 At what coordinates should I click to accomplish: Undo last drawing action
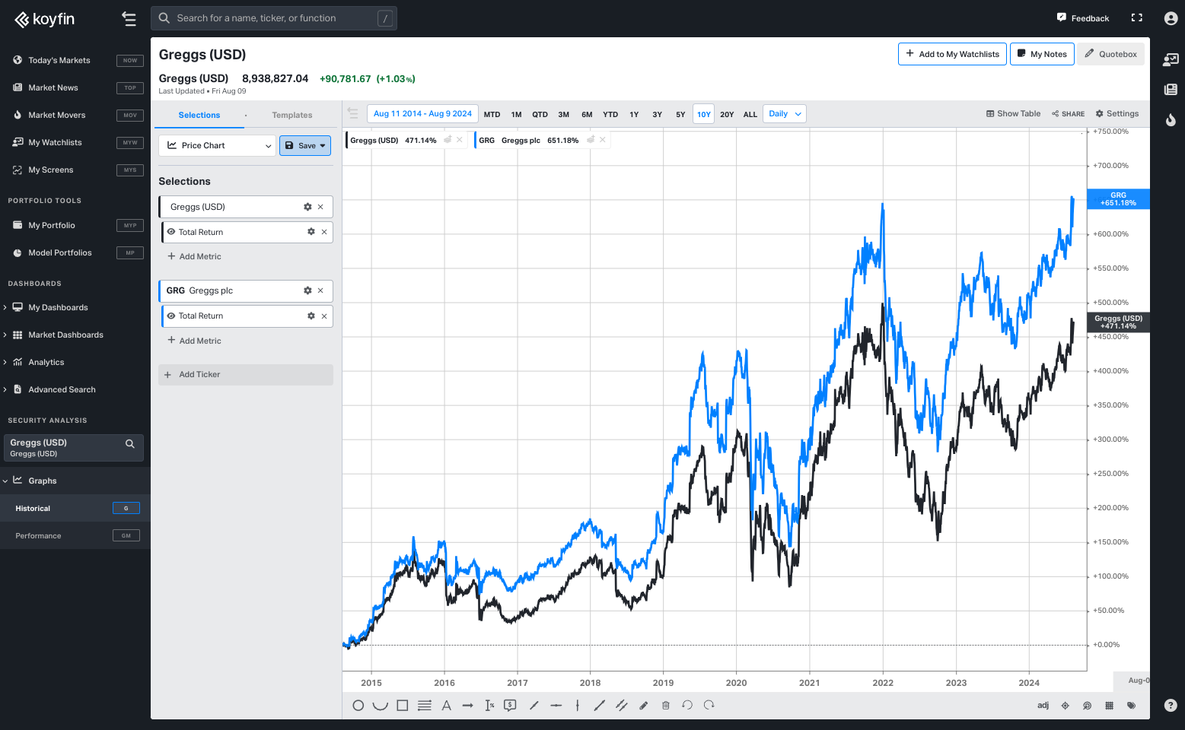(x=687, y=706)
